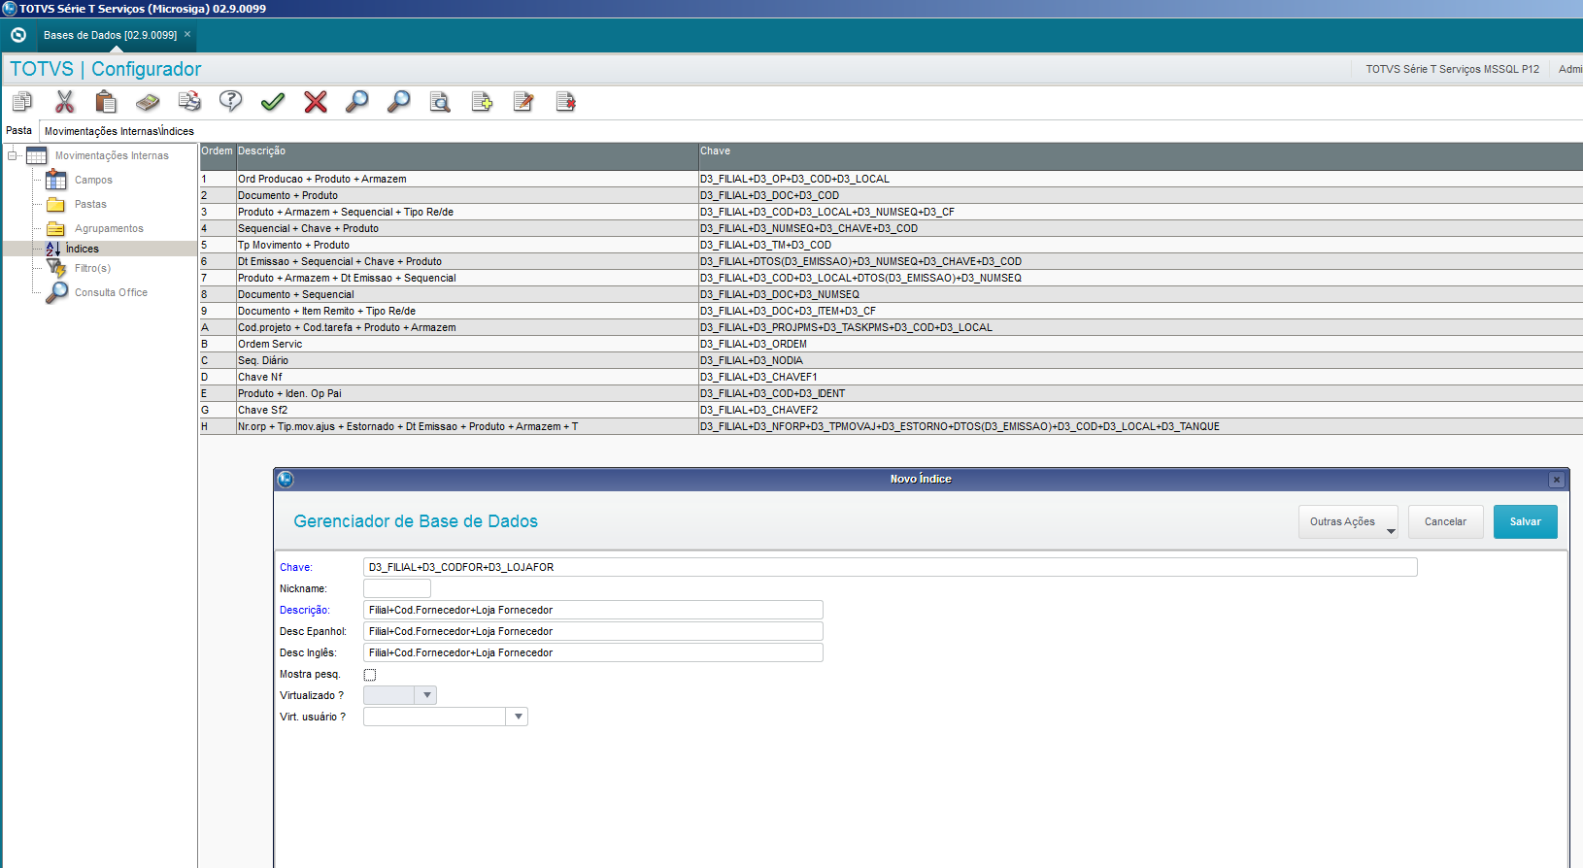Select row 'Documento + Item Remito + Tipo Re/de'
The image size is (1583, 868).
click(x=892, y=311)
